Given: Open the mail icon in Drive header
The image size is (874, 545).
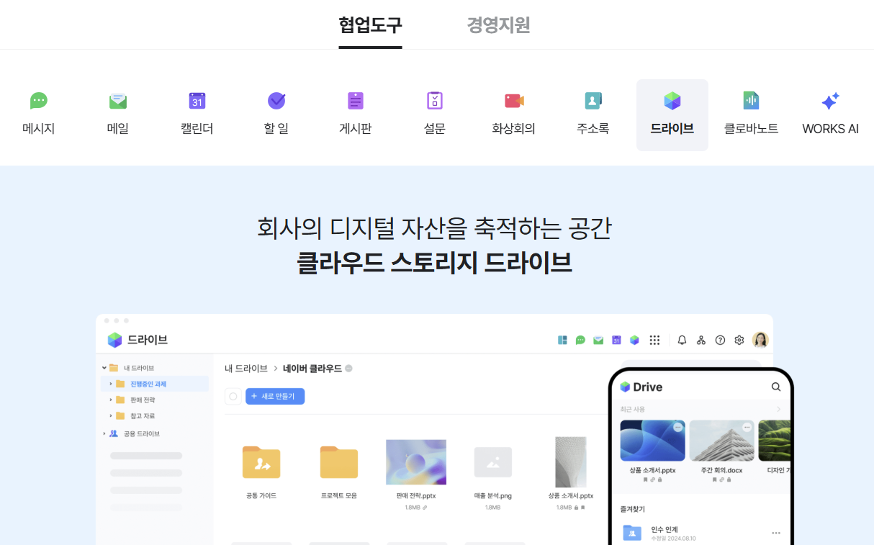Looking at the screenshot, I should pyautogui.click(x=598, y=340).
